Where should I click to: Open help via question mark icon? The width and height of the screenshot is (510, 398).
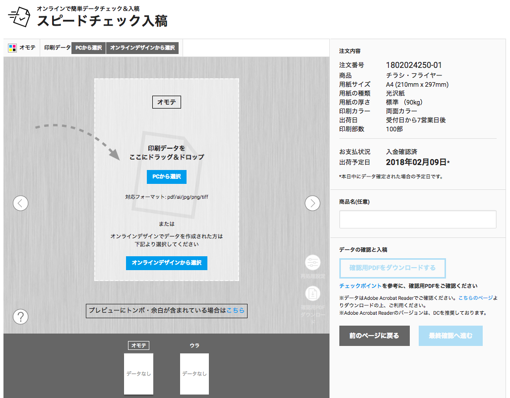[20, 316]
